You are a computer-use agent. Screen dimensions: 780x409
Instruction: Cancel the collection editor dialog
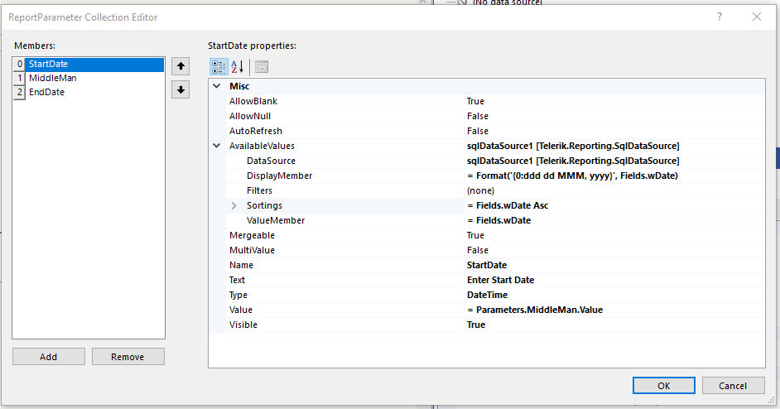[x=733, y=385]
